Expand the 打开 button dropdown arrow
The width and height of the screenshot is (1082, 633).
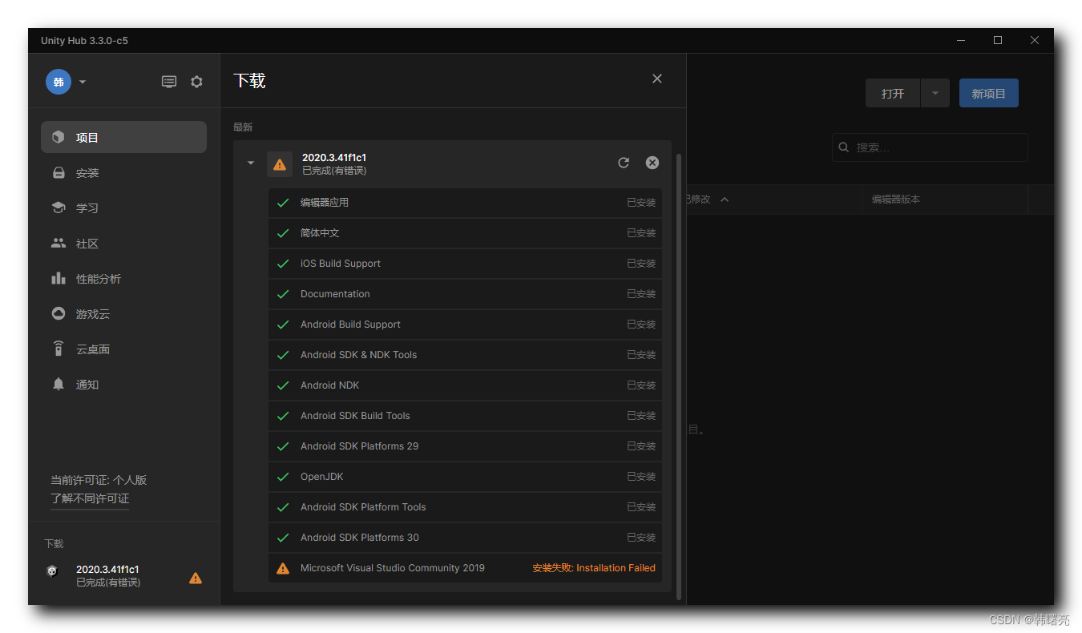click(935, 93)
